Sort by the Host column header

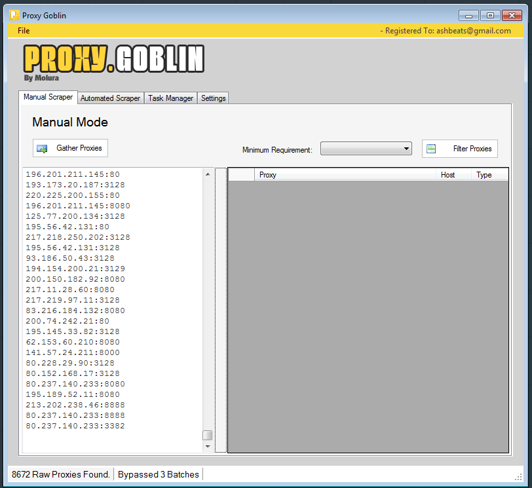click(x=453, y=175)
